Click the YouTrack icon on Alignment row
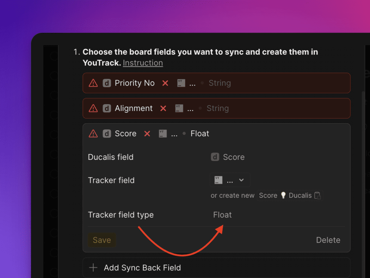The height and width of the screenshot is (278, 370). point(179,108)
